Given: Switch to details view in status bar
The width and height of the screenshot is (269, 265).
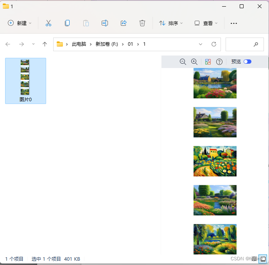Looking at the screenshot, I should (x=254, y=259).
